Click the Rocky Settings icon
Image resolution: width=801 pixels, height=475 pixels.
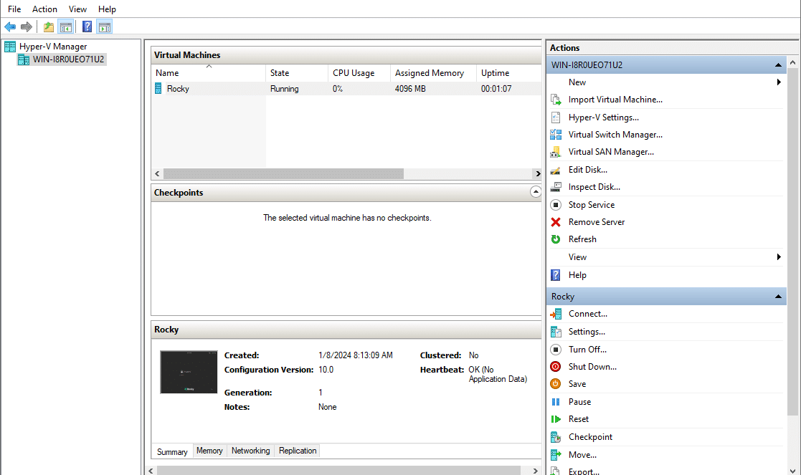coord(556,332)
